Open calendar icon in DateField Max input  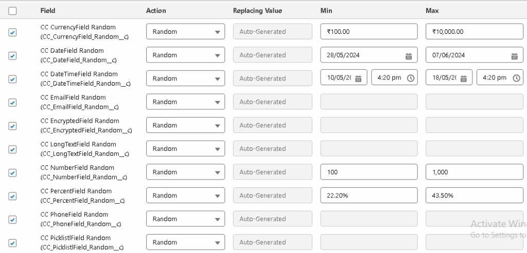click(x=514, y=55)
